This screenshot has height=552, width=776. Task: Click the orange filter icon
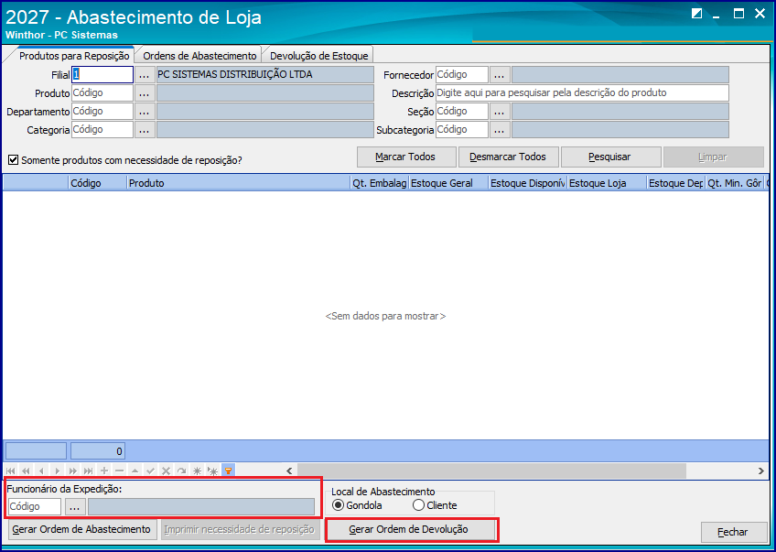point(228,471)
